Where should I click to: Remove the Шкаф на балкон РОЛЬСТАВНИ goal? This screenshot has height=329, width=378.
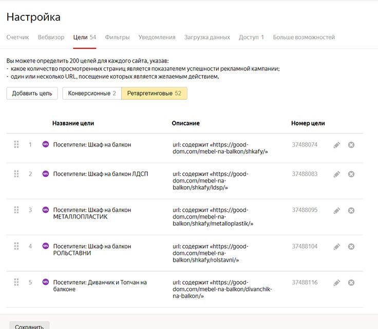pos(351,247)
